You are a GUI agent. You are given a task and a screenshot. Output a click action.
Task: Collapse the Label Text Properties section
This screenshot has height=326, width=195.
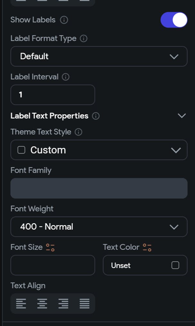182,116
